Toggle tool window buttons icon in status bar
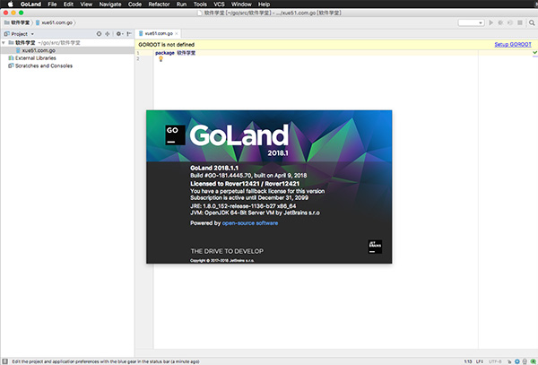Viewport: 538px width, 365px height. (x=4, y=361)
